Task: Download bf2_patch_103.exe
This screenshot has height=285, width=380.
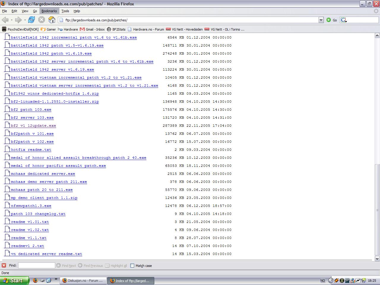Action: pyautogui.click(x=31, y=110)
